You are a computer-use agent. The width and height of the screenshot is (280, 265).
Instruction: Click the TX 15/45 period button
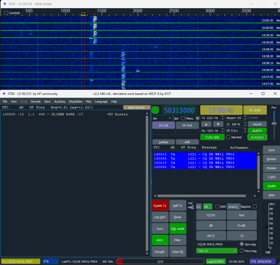255,110
